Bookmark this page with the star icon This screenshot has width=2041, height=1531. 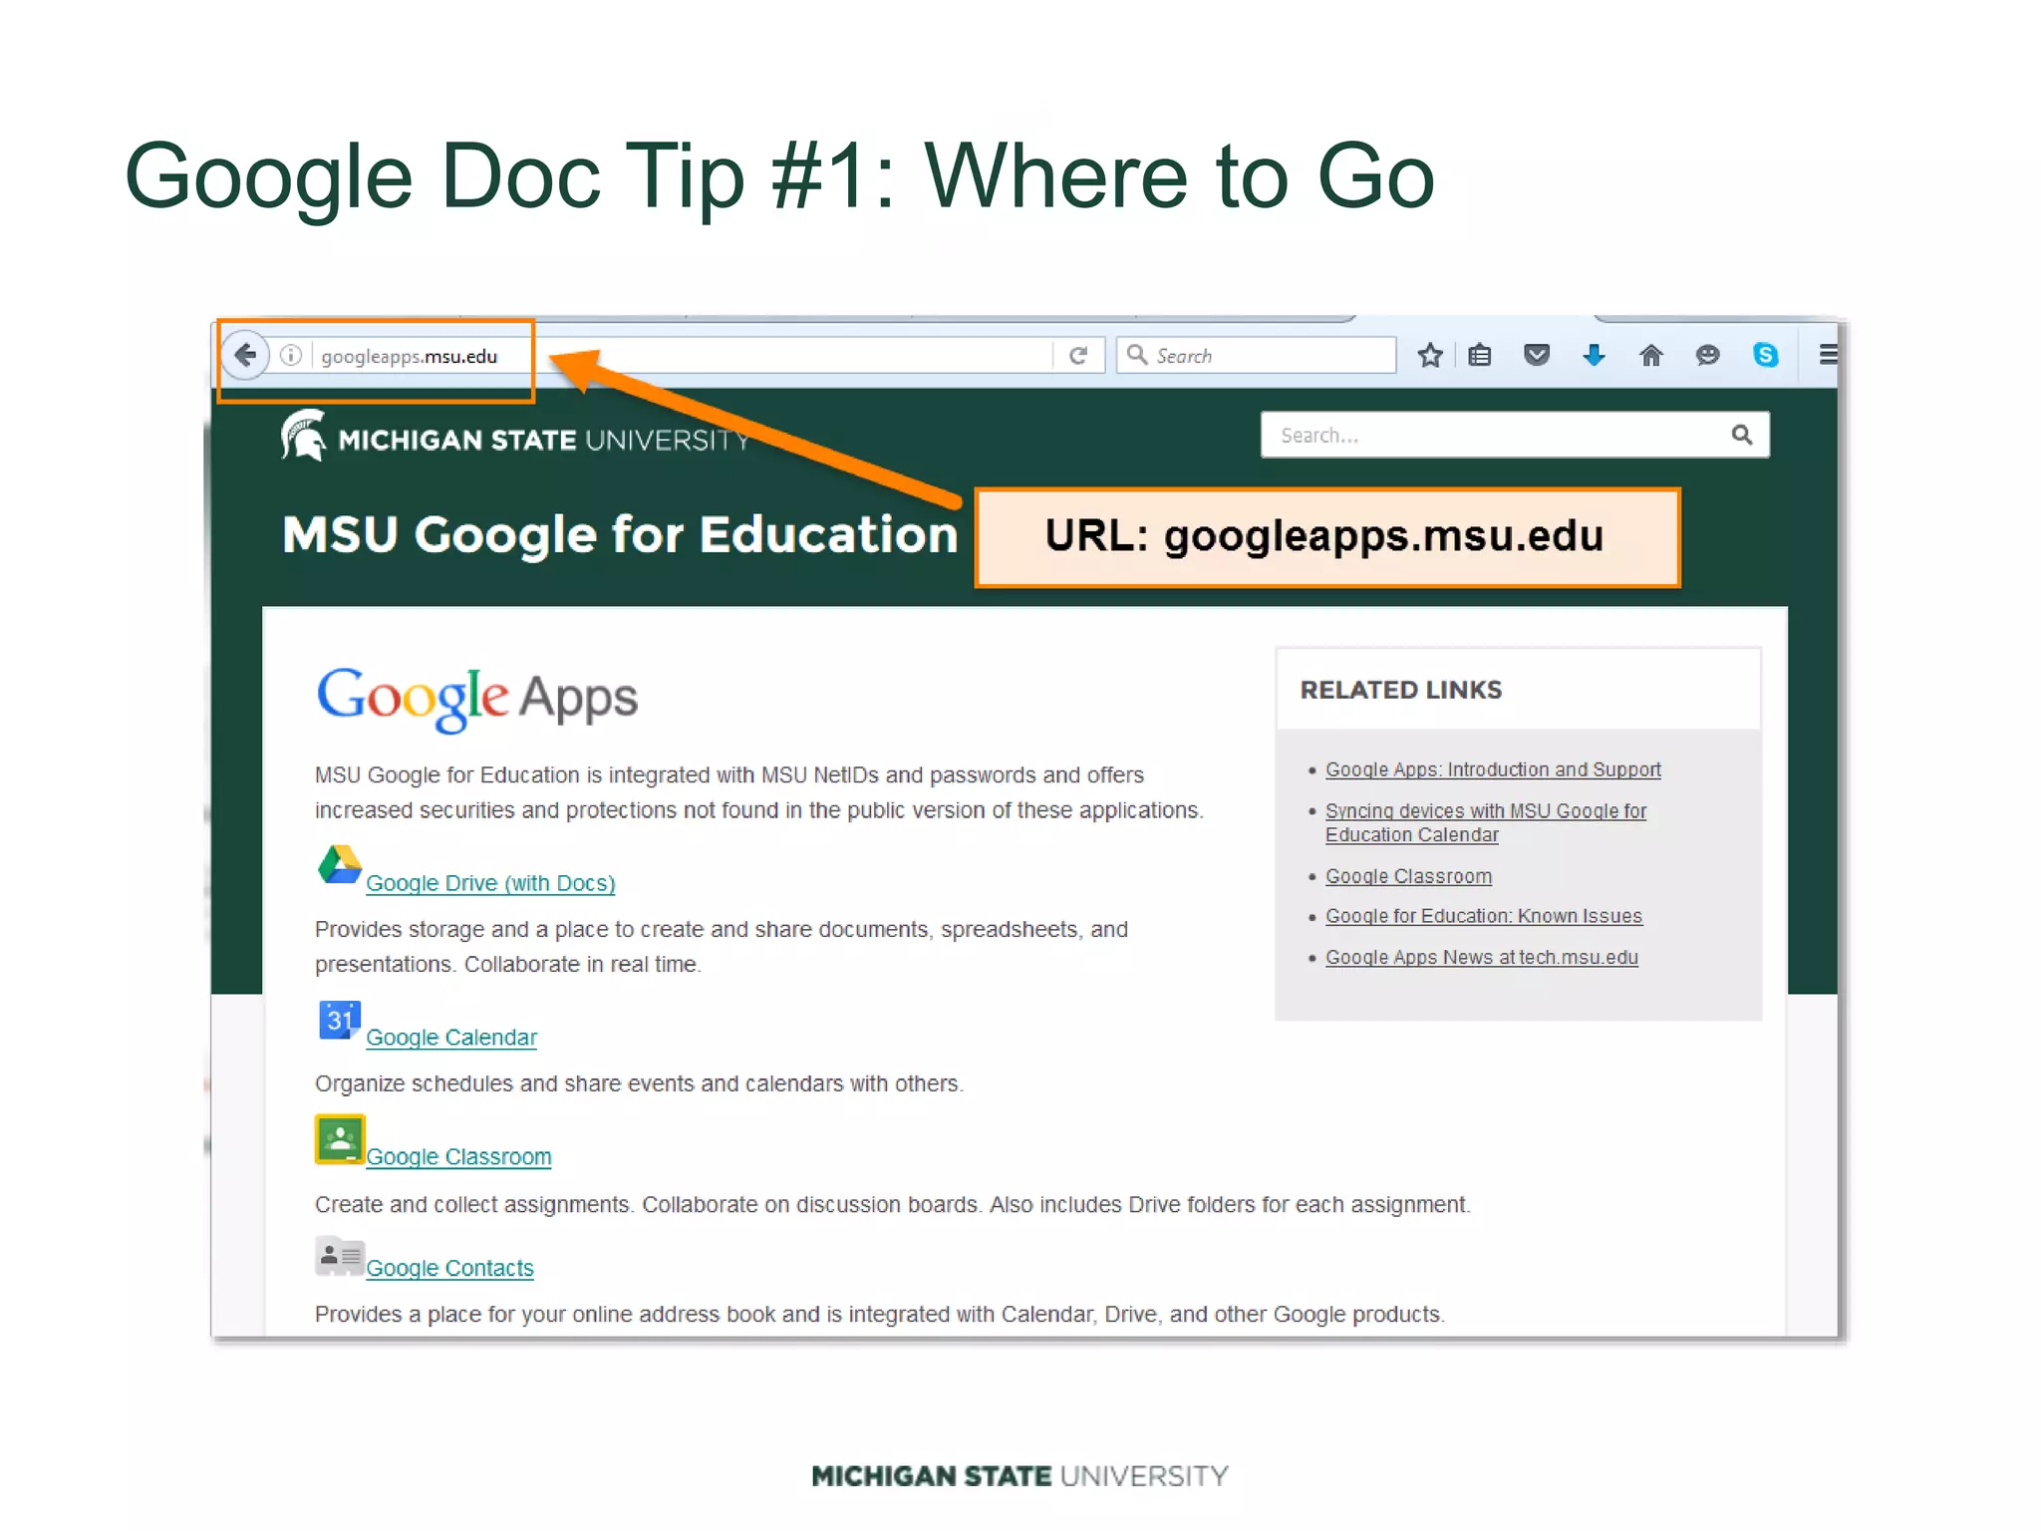pyautogui.click(x=1430, y=355)
